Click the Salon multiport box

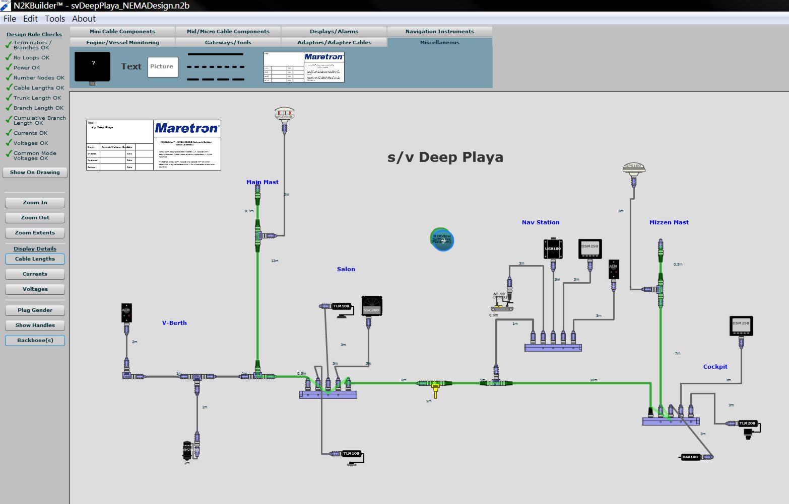click(x=328, y=395)
